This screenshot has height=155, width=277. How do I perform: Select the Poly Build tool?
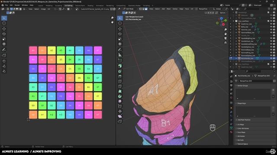(120, 91)
